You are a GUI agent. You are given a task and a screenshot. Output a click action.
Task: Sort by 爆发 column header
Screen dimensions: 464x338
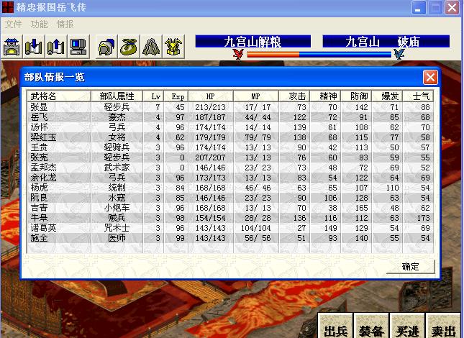pos(387,96)
